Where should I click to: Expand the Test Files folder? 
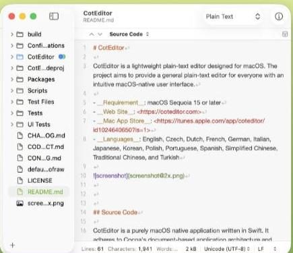tap(12, 102)
